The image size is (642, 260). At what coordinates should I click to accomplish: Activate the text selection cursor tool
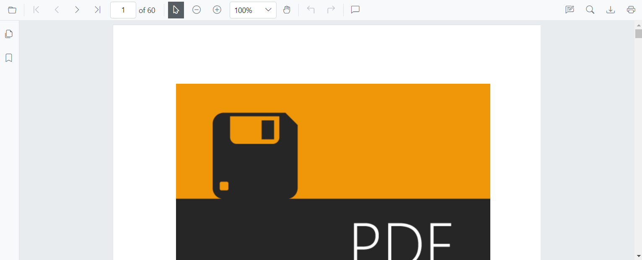click(176, 10)
